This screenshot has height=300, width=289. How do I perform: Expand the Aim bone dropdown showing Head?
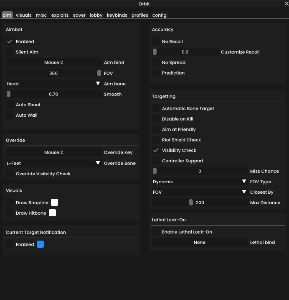(x=54, y=84)
